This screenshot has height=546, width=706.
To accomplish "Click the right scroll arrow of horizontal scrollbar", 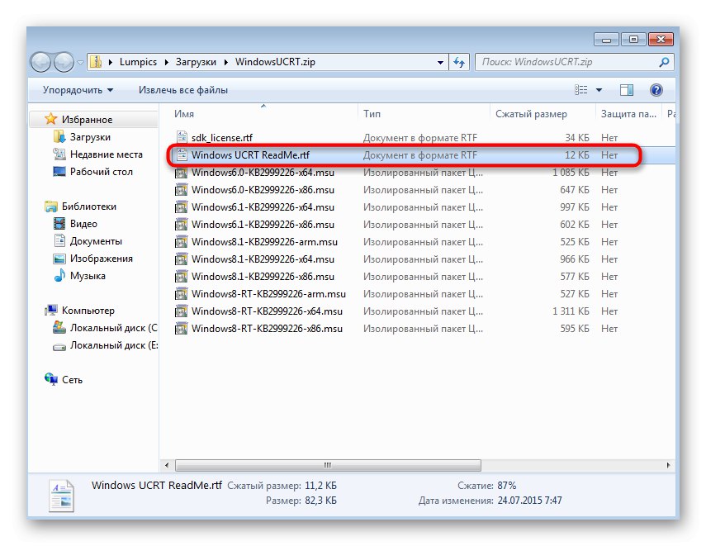I will point(668,465).
